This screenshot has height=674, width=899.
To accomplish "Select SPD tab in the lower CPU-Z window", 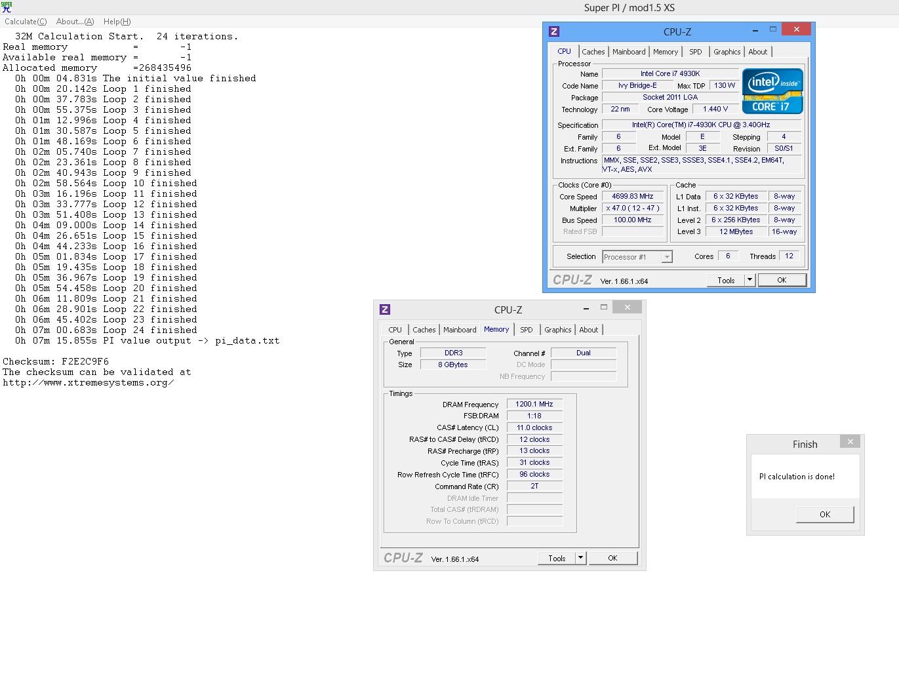I will [x=527, y=330].
